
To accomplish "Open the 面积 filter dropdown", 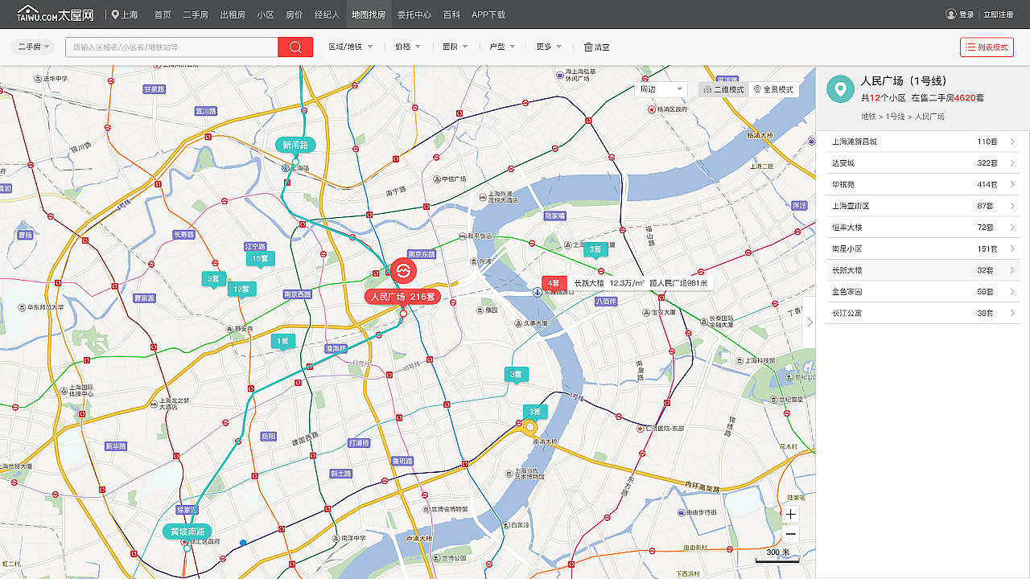I will coord(455,47).
